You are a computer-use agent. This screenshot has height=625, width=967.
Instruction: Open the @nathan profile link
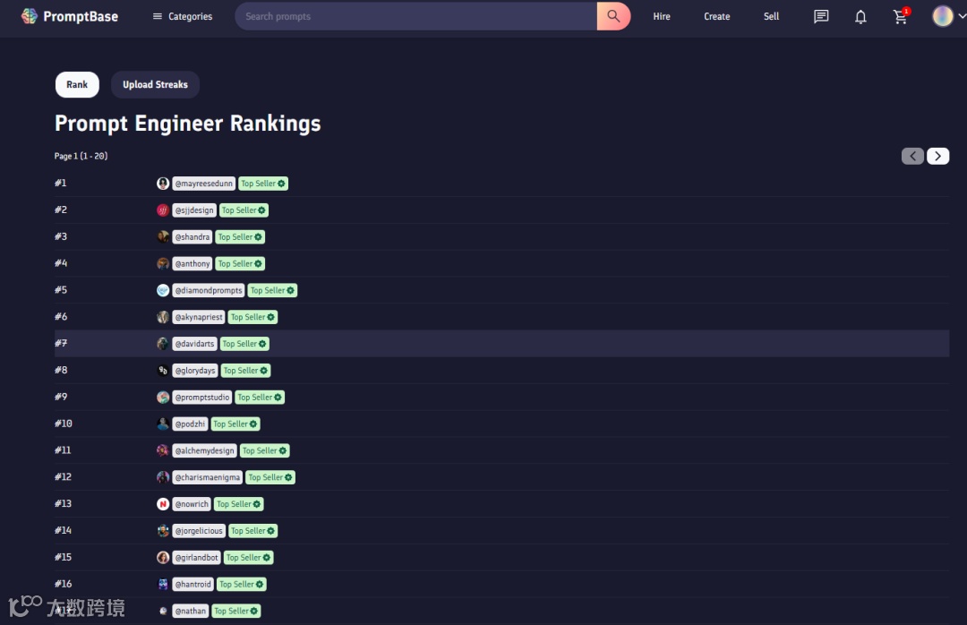point(191,611)
